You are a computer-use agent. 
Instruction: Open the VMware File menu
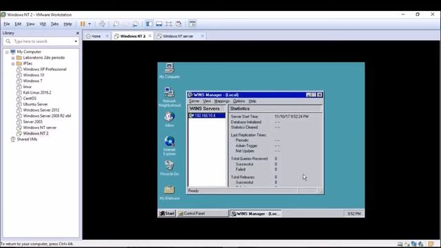click(7, 24)
